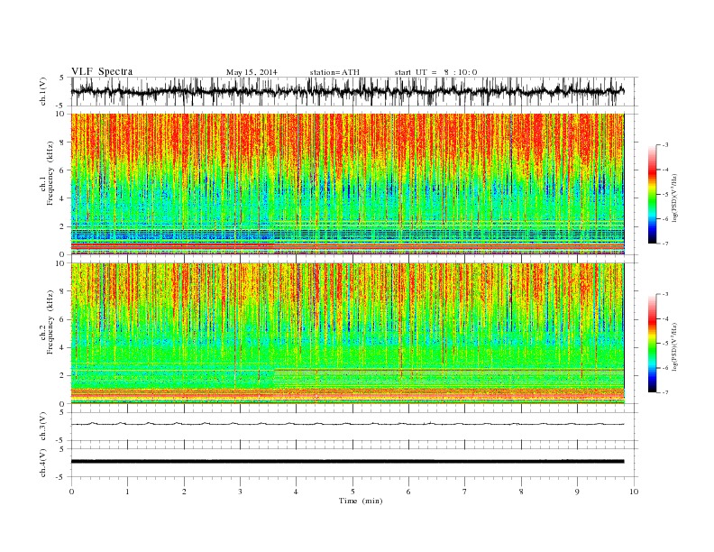Click the "VLF Spectra" plot title
Screen dimensions: 714x552
point(102,71)
